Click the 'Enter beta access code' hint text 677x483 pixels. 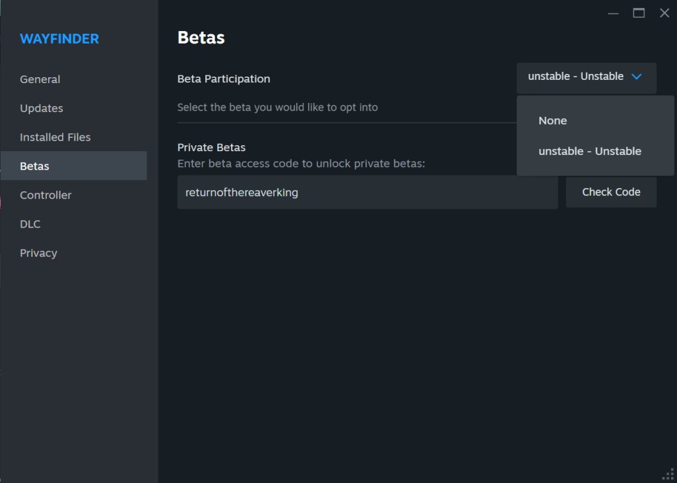click(x=302, y=164)
